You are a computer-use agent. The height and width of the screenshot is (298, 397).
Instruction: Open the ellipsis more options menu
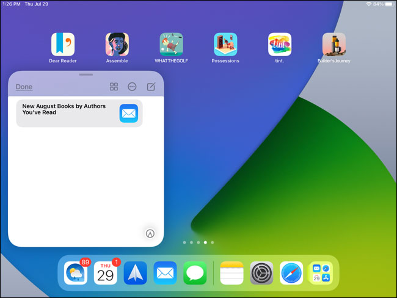coord(132,87)
